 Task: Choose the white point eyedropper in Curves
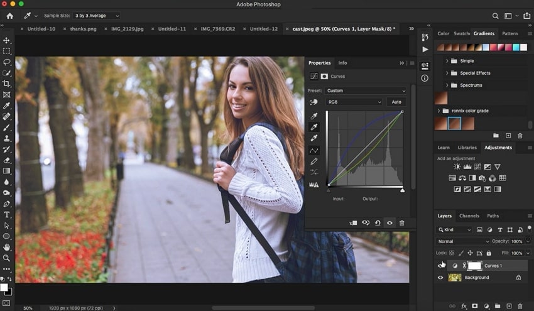[314, 138]
